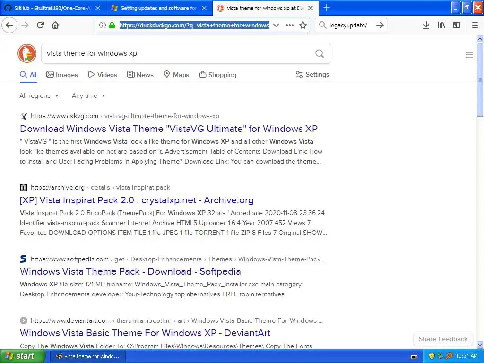The width and height of the screenshot is (484, 363).
Task: Open a new browser tab
Action: (x=327, y=8)
